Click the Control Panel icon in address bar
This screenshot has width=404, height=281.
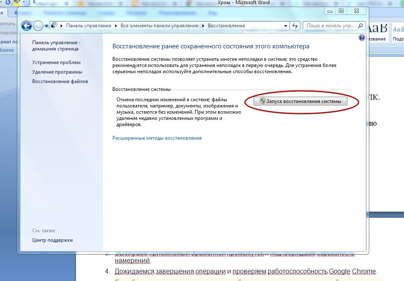pyautogui.click(x=54, y=25)
